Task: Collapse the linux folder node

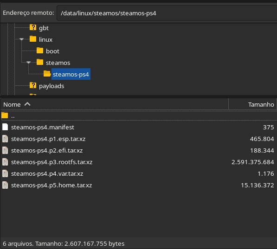Action: (x=21, y=39)
